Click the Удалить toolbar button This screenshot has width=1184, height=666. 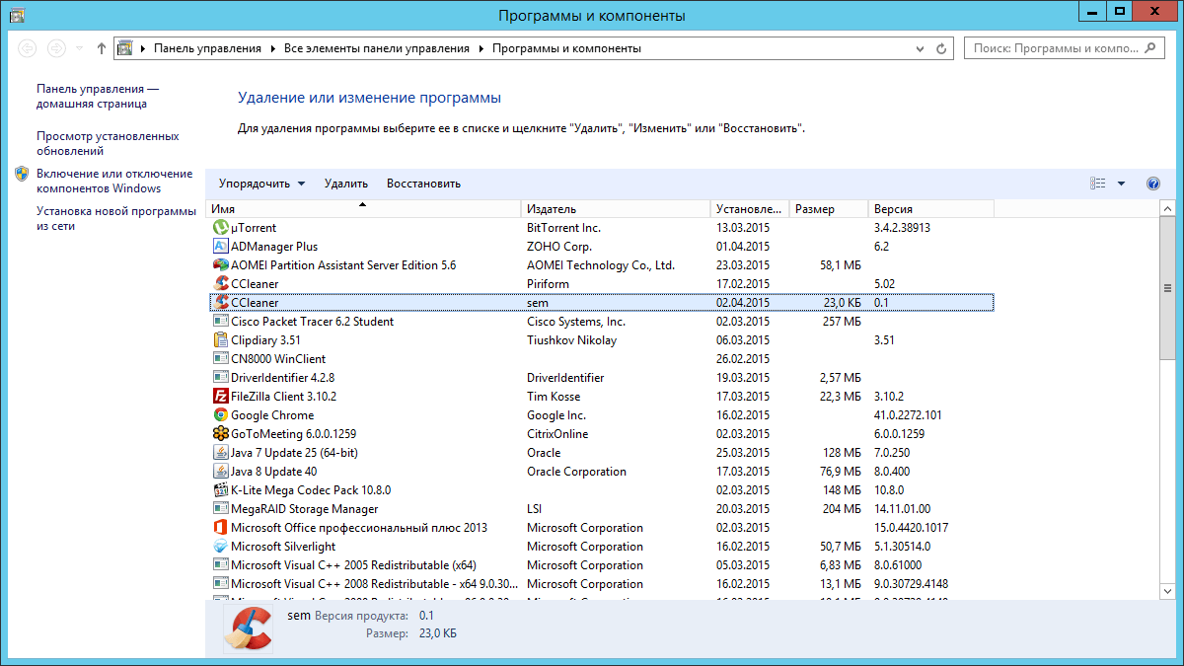[346, 184]
